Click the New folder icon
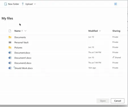Screen dimensions: 128x107 click(5, 4)
